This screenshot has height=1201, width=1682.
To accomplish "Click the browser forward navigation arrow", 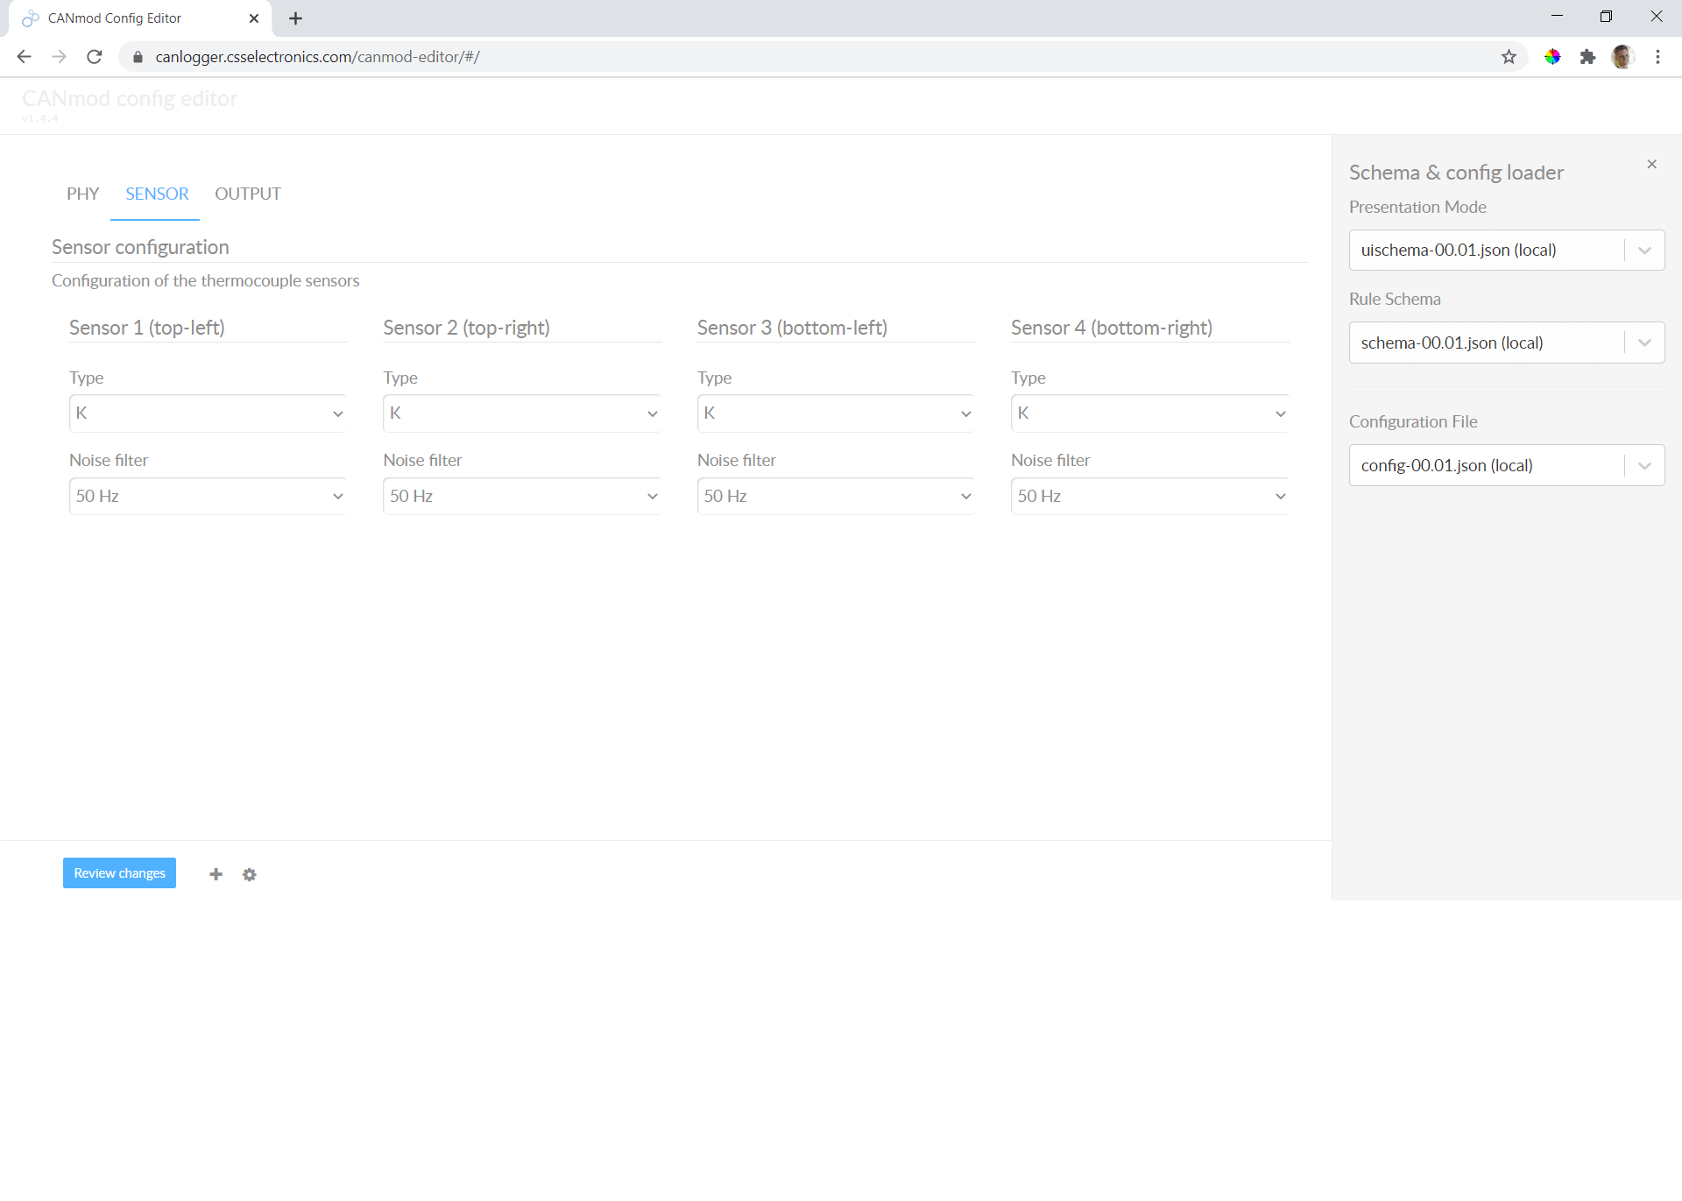I will click(57, 57).
